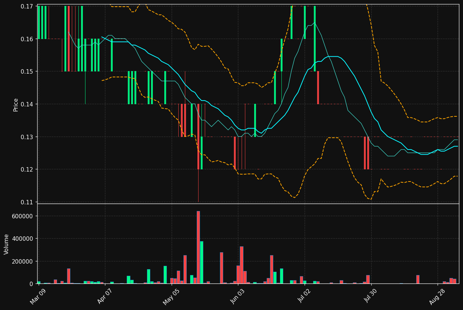Click the 'Jul 02' date label
Screen dimensions: 463x310
pyautogui.click(x=304, y=297)
